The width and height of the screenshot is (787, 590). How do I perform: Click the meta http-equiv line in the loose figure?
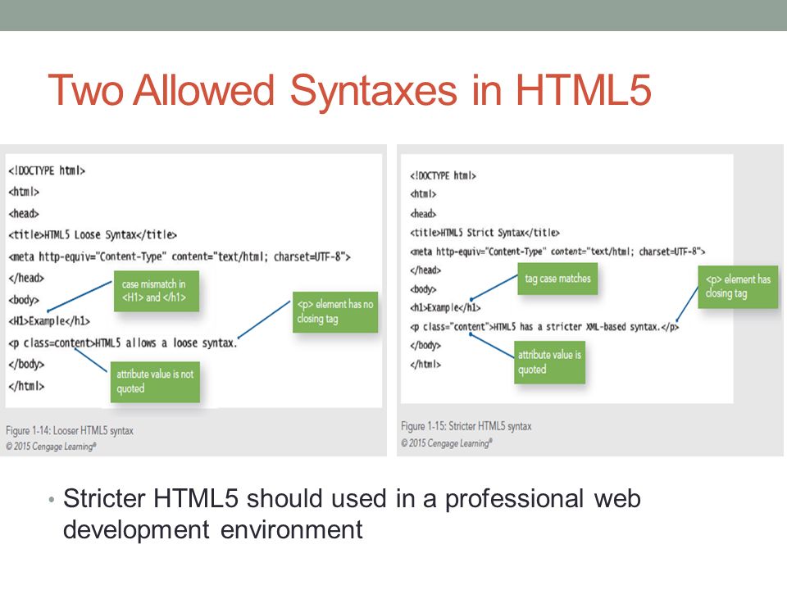[x=180, y=256]
